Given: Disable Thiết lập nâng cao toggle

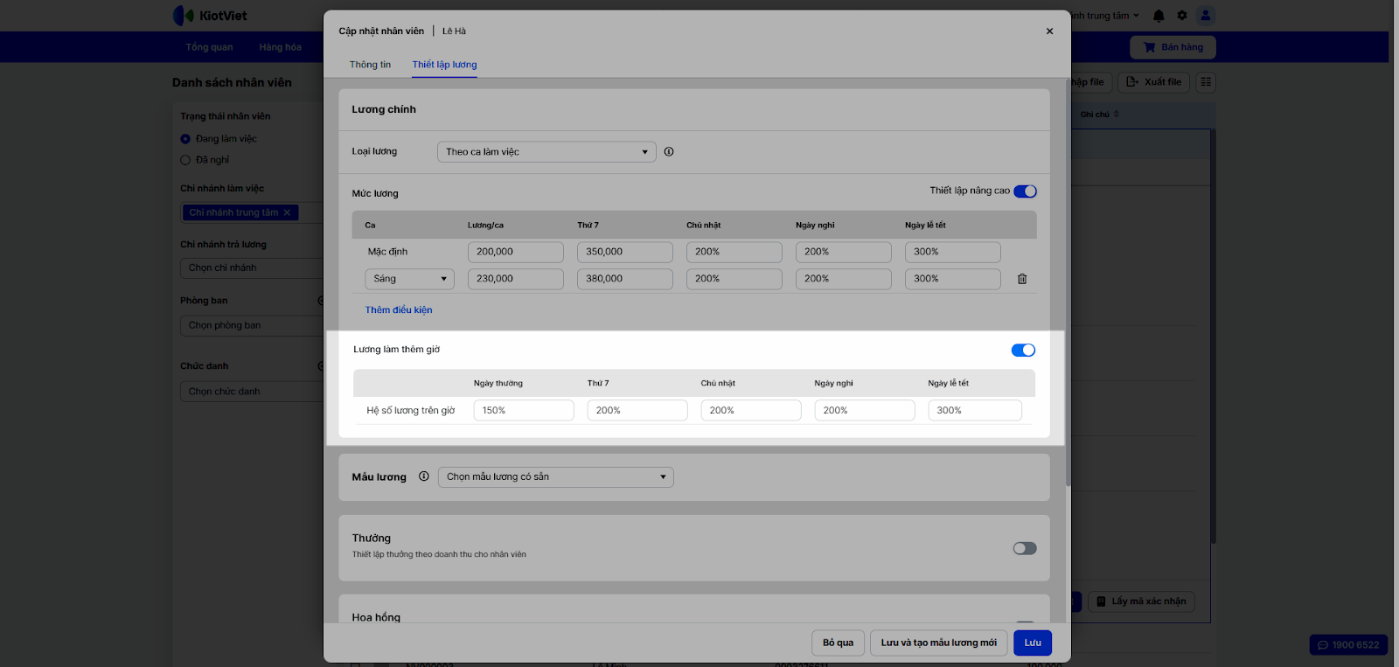Looking at the screenshot, I should (x=1025, y=191).
